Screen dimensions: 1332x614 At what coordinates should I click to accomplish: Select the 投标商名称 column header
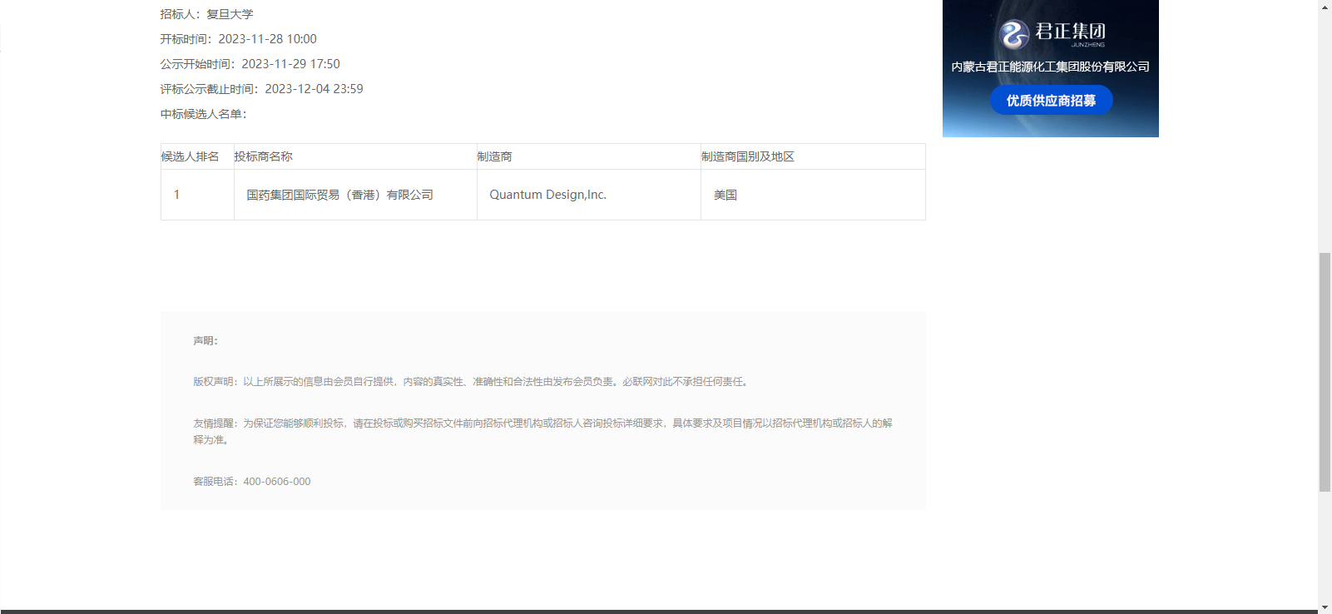click(264, 156)
